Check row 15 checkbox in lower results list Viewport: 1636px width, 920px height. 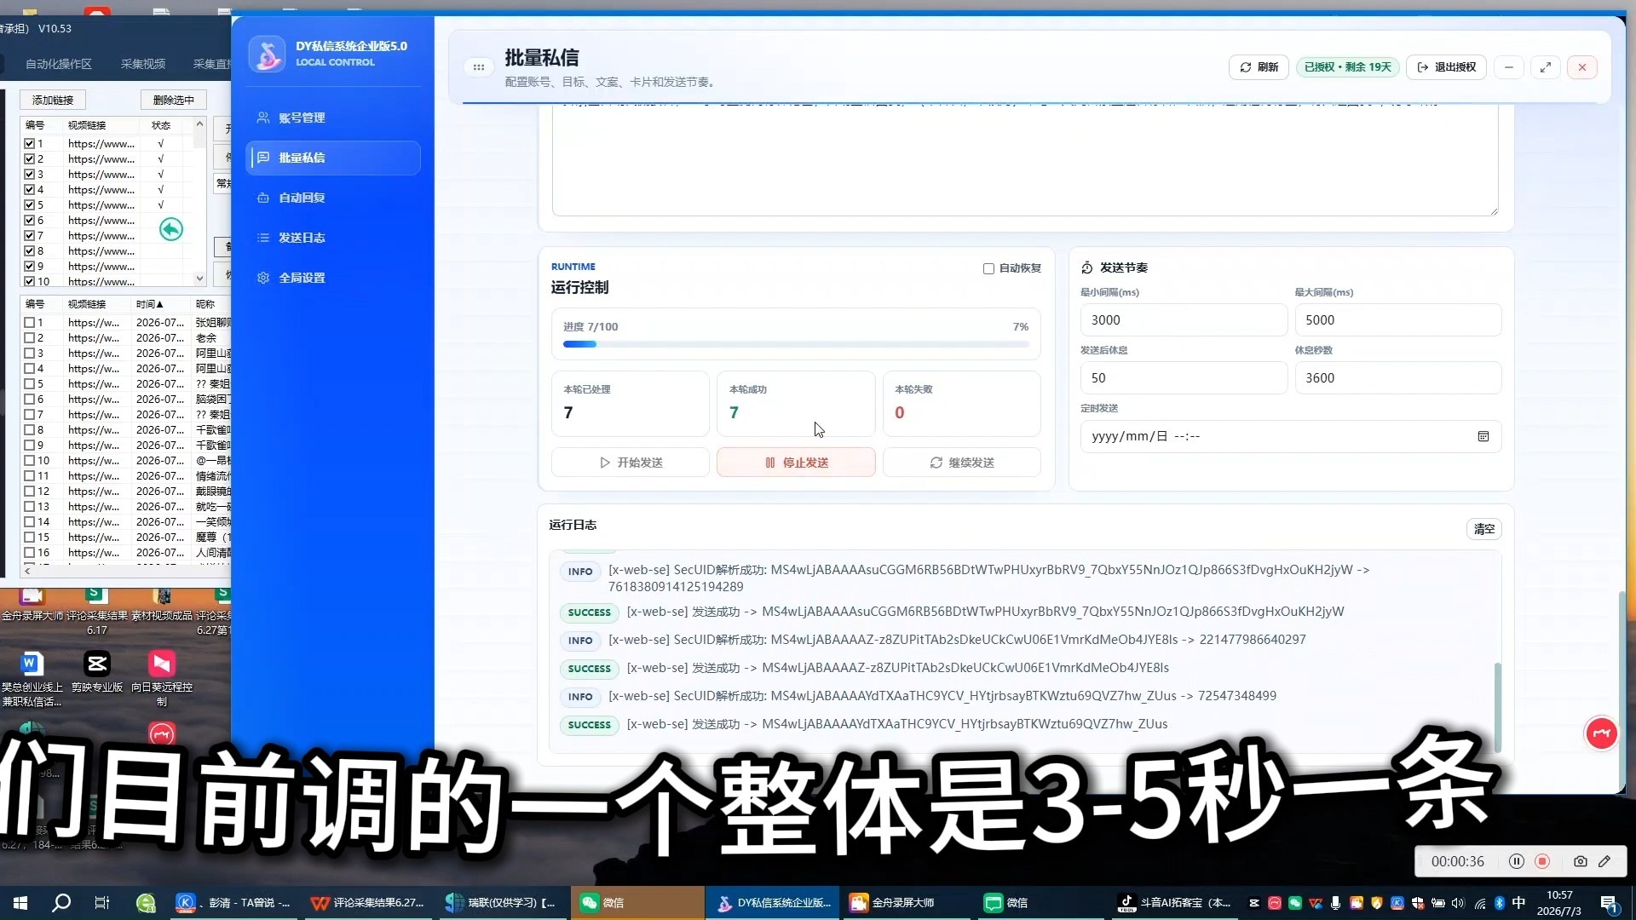point(29,538)
